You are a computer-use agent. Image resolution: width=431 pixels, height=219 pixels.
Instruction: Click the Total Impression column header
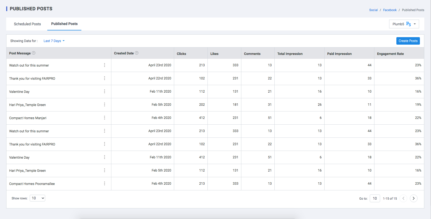[x=290, y=54]
